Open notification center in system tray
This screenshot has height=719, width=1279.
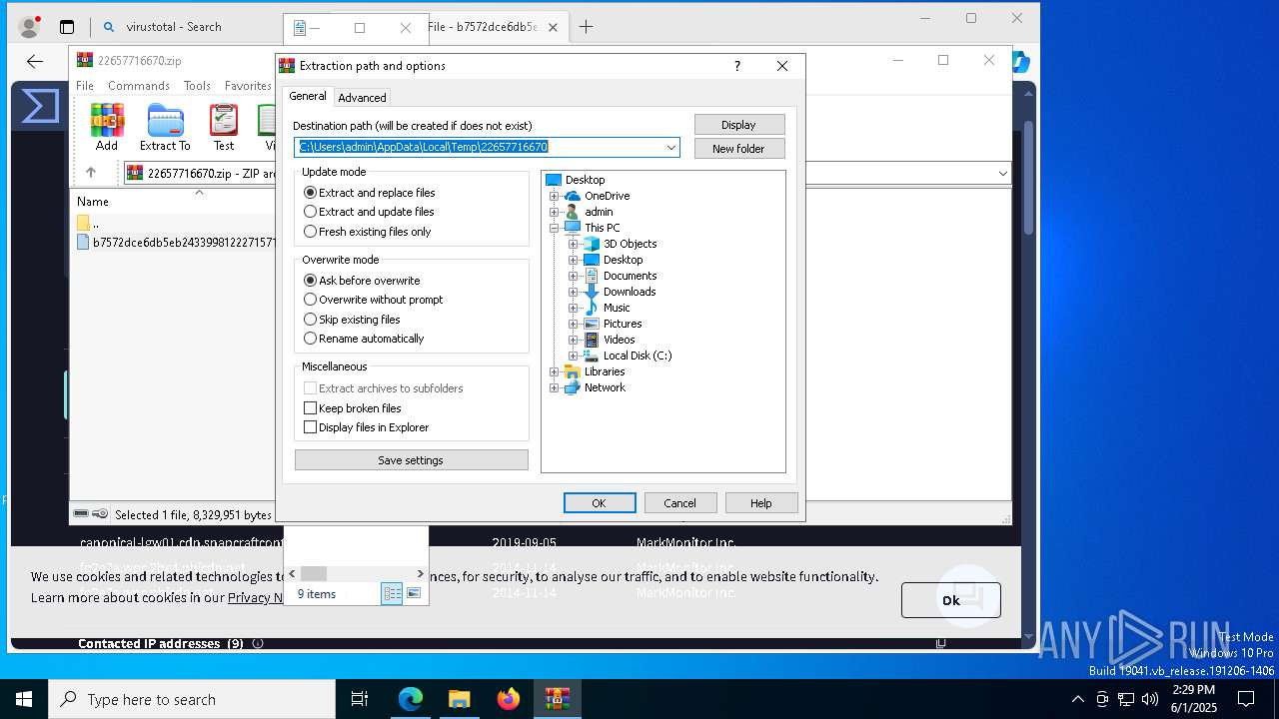tap(1246, 699)
